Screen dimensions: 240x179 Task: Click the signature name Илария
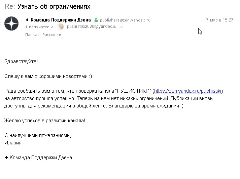tap(13, 143)
